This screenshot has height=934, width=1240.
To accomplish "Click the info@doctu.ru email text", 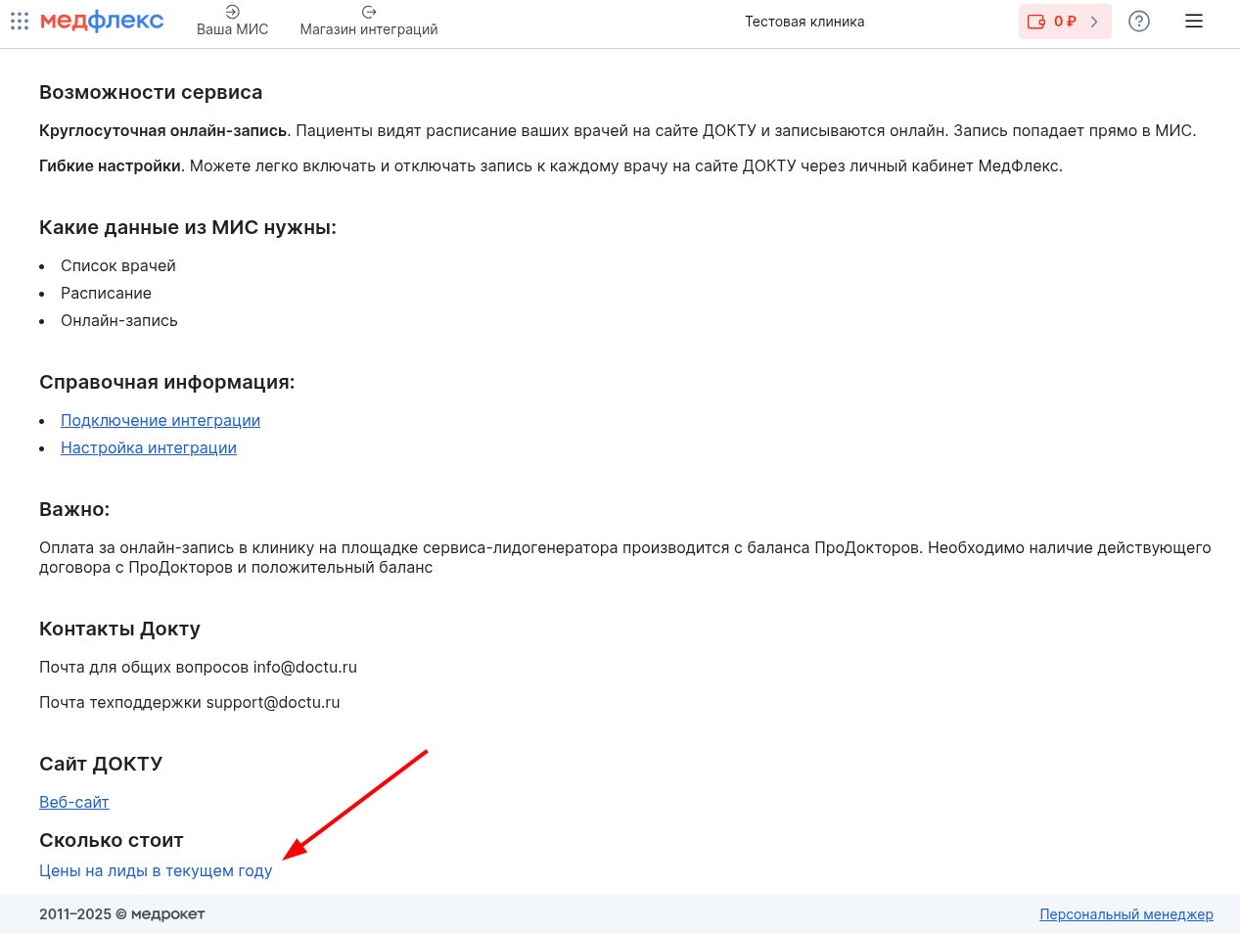I will click(305, 667).
